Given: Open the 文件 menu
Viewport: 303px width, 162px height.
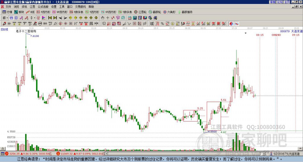Looking at the screenshot, I should [8, 7].
